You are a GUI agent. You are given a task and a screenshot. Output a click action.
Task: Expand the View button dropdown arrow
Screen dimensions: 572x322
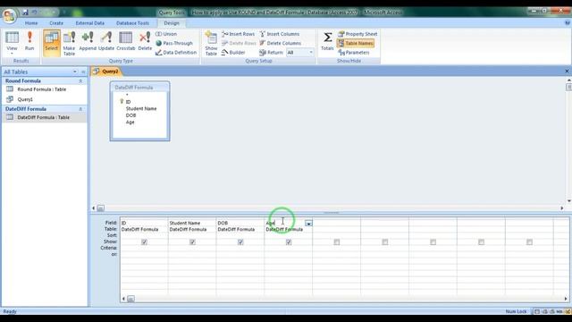click(x=12, y=54)
